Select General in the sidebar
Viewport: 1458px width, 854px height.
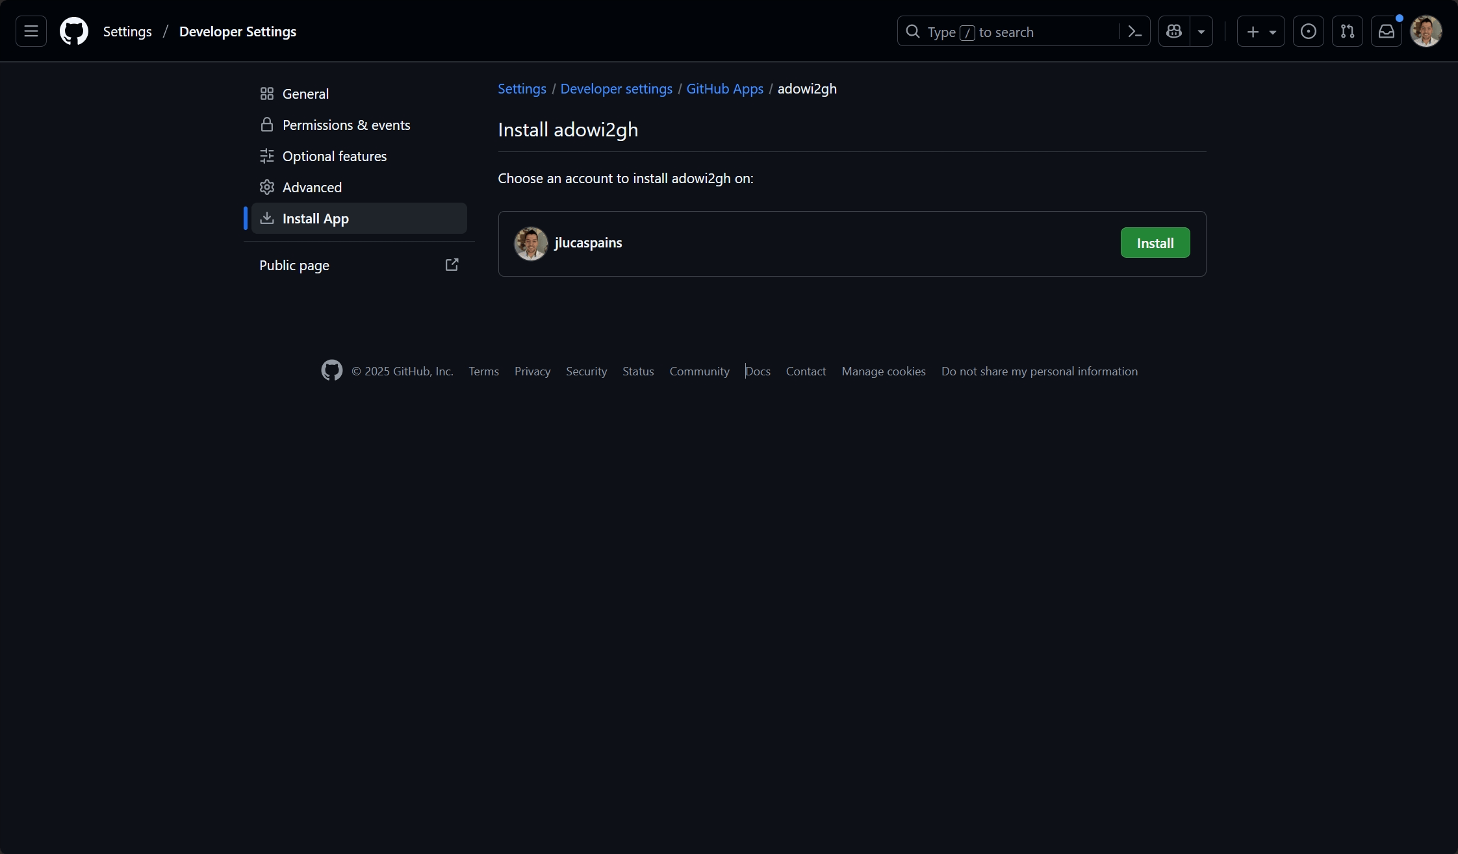click(x=305, y=94)
